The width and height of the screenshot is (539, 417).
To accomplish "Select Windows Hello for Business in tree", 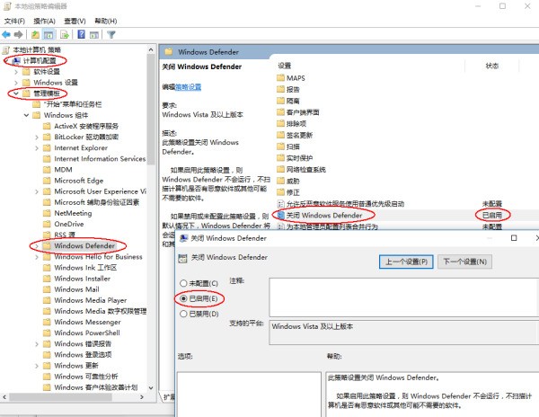I will point(98,257).
